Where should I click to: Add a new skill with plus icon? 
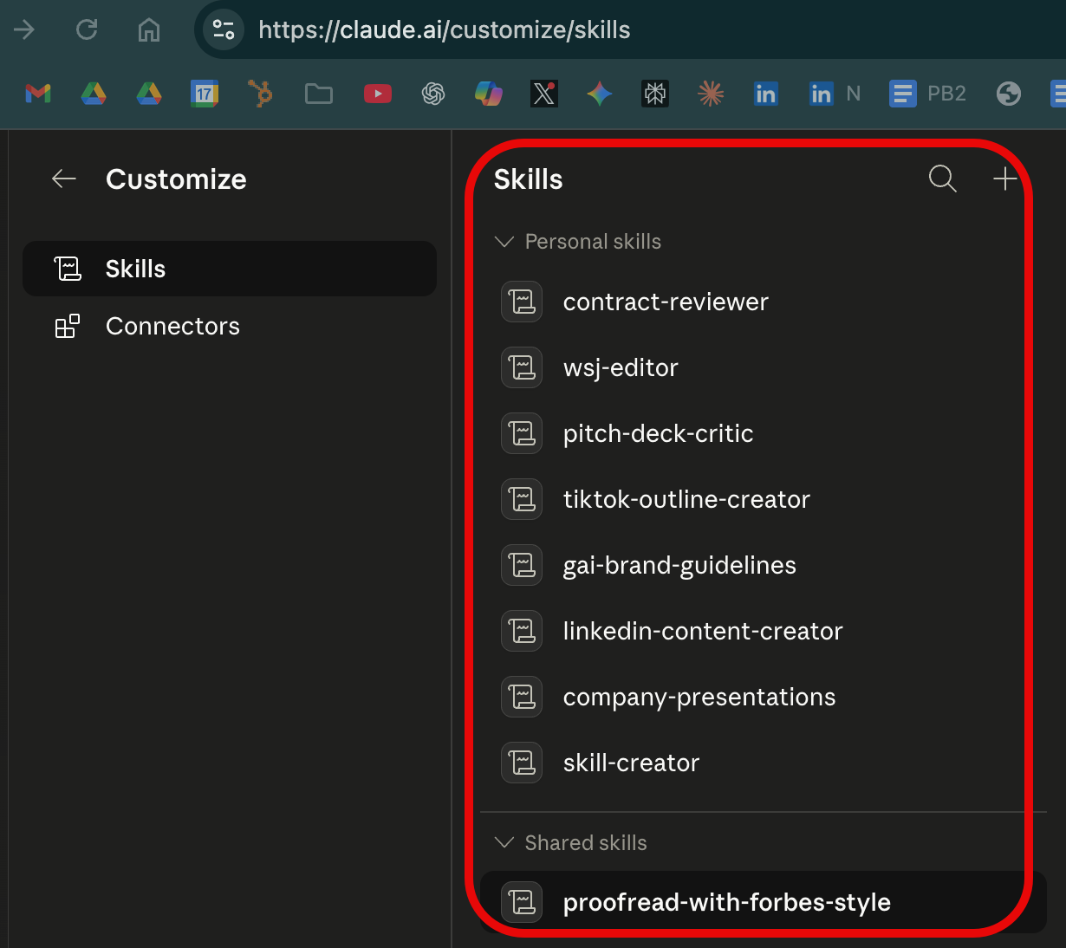(1004, 179)
